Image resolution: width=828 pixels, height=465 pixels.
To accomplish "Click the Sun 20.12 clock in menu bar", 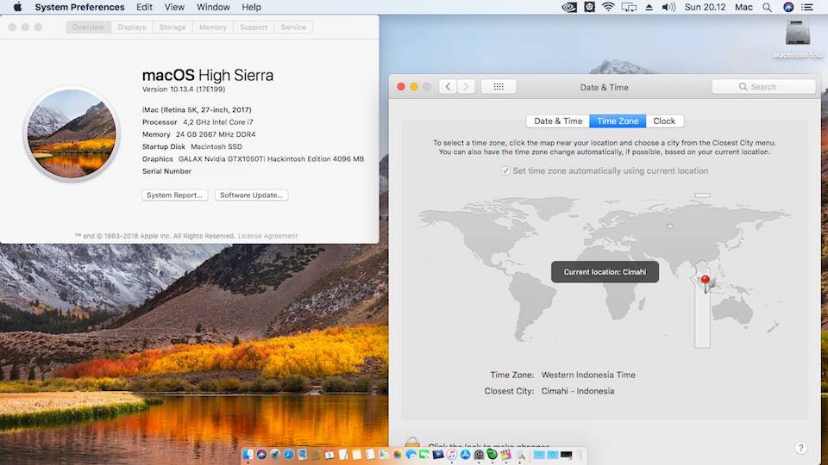I will pos(705,7).
